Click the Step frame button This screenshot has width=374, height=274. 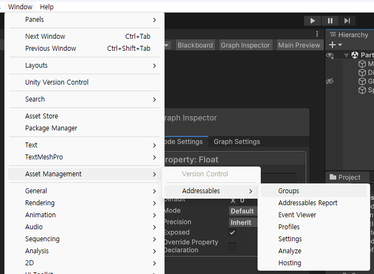tap(347, 21)
